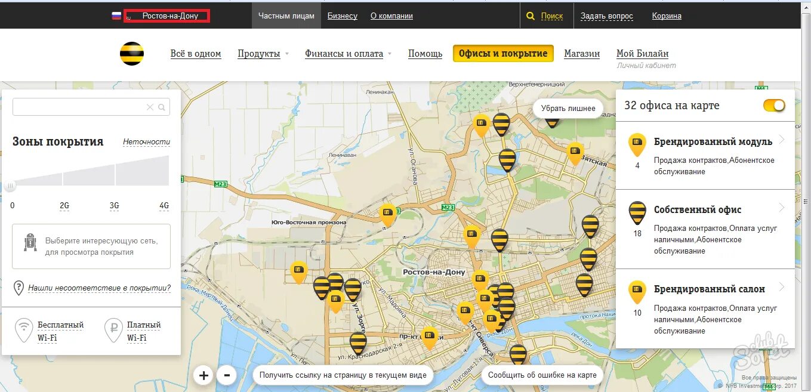Viewport: 811px width, 392px height.
Task: Open striped marker on ул. Краснодарская
Action: 358,344
